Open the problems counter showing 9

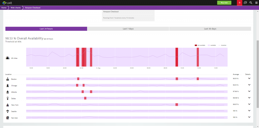click(240, 3)
